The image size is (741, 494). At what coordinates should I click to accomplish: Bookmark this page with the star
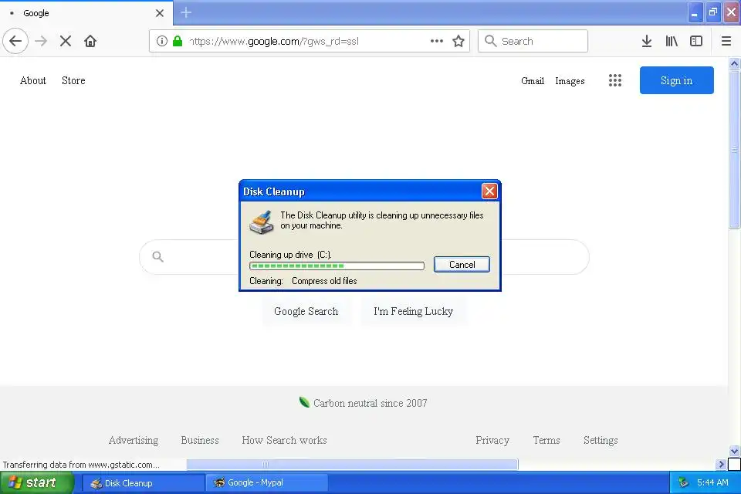(458, 41)
